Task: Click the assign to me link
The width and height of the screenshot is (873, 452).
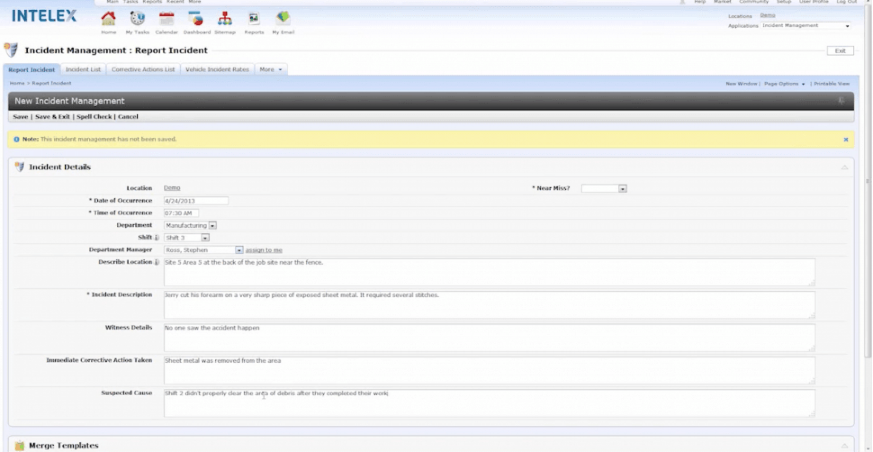Action: click(x=264, y=250)
